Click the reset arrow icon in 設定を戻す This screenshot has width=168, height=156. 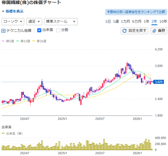pos(125,31)
